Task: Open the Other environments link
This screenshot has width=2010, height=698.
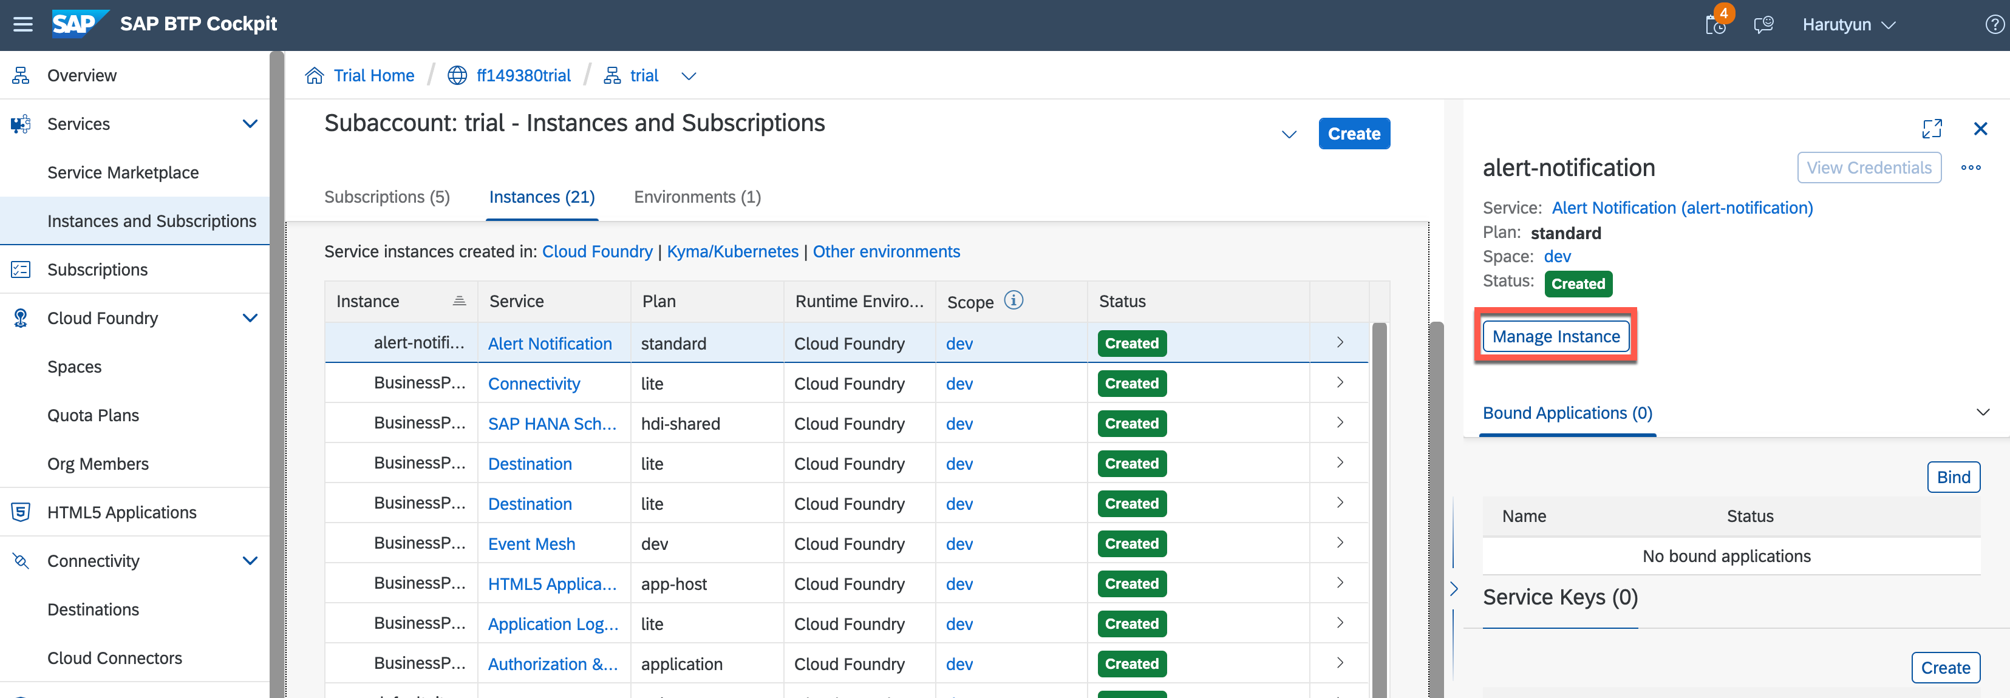Action: pos(885,252)
